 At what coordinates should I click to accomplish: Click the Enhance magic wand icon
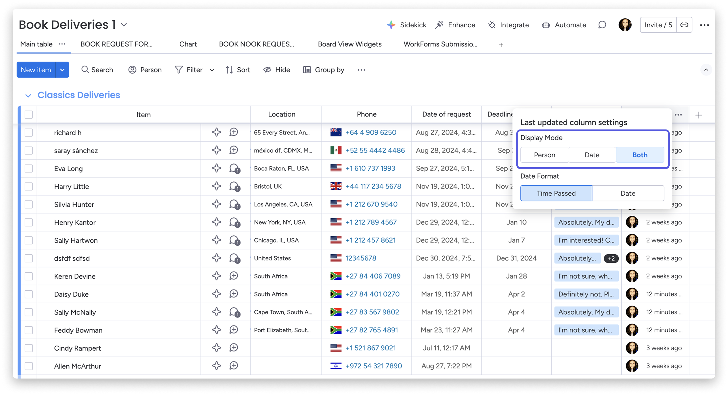coord(439,25)
